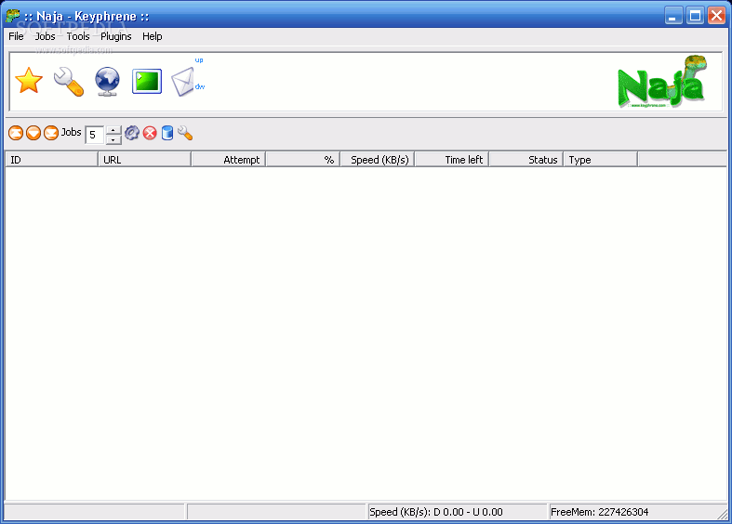The image size is (732, 524).
Task: Minimize the Naja window
Action: pos(673,16)
